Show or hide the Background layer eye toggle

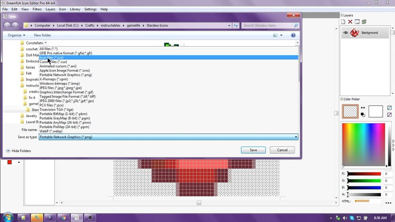coord(345,33)
